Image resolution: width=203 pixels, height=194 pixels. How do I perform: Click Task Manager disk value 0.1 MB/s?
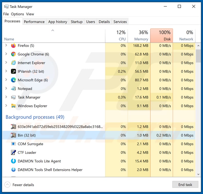pyautogui.click(x=164, y=97)
